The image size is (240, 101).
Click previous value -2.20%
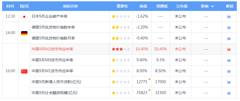coord(142,27)
